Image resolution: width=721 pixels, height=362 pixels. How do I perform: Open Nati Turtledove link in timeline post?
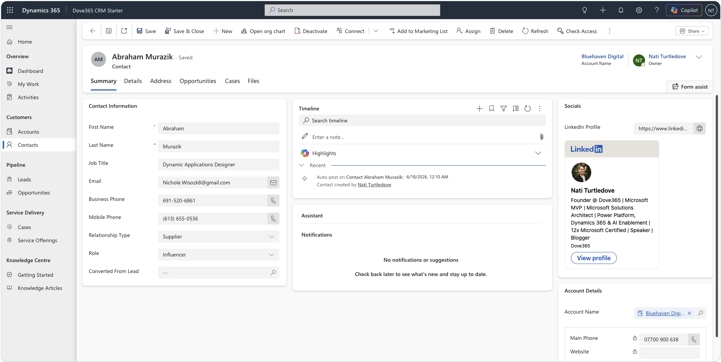(374, 185)
